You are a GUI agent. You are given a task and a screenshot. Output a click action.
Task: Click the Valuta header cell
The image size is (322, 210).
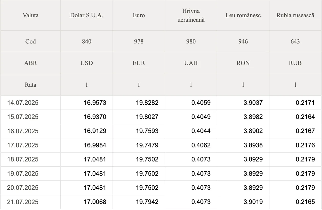(x=30, y=15)
